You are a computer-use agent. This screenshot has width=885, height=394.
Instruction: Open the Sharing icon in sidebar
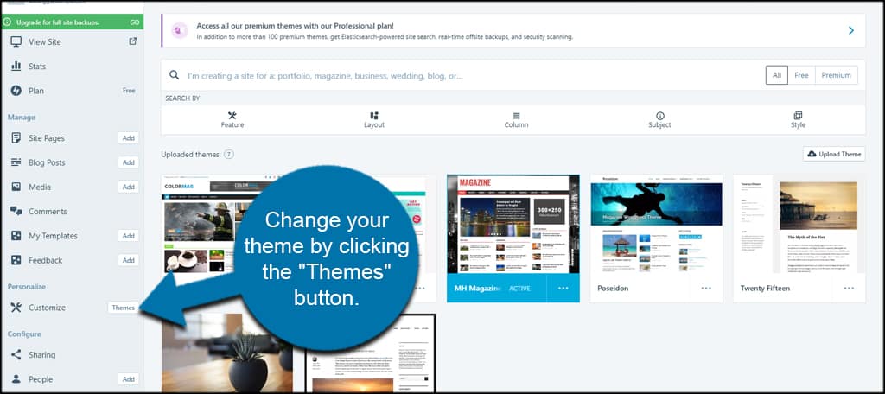(x=16, y=354)
